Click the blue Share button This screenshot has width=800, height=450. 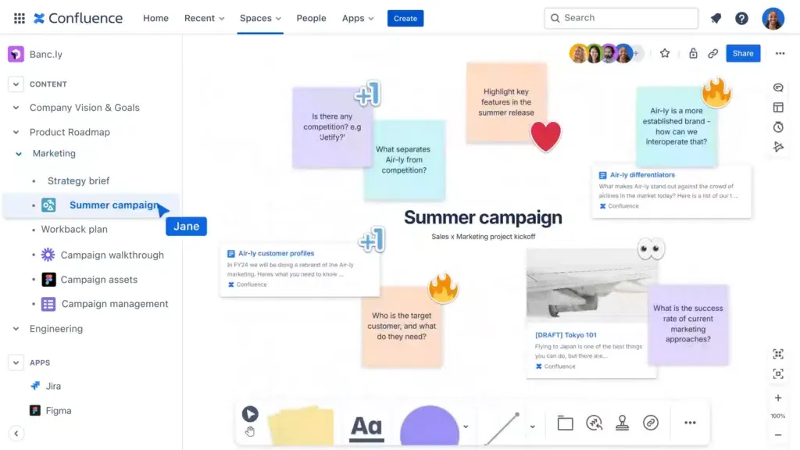point(743,53)
